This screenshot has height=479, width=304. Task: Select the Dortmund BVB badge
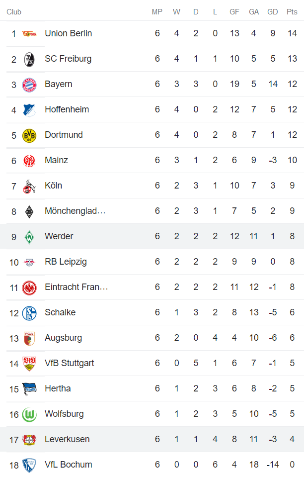pos(29,135)
